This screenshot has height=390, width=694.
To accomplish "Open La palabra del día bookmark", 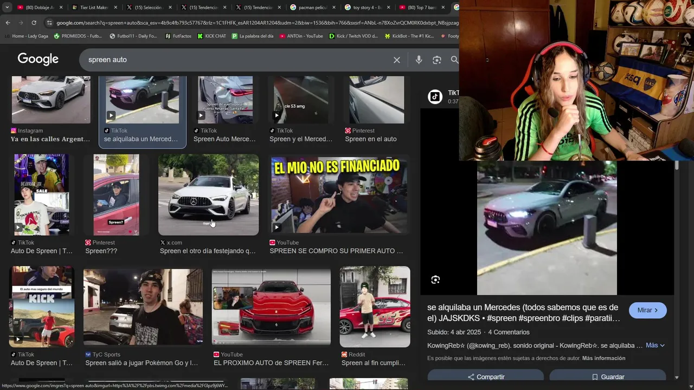I will (x=253, y=36).
